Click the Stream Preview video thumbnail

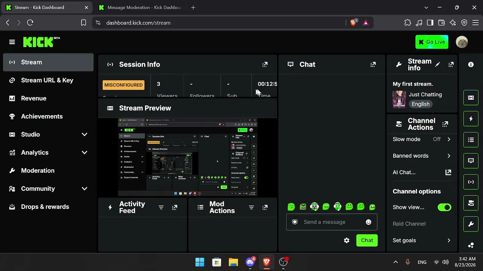coord(188,157)
